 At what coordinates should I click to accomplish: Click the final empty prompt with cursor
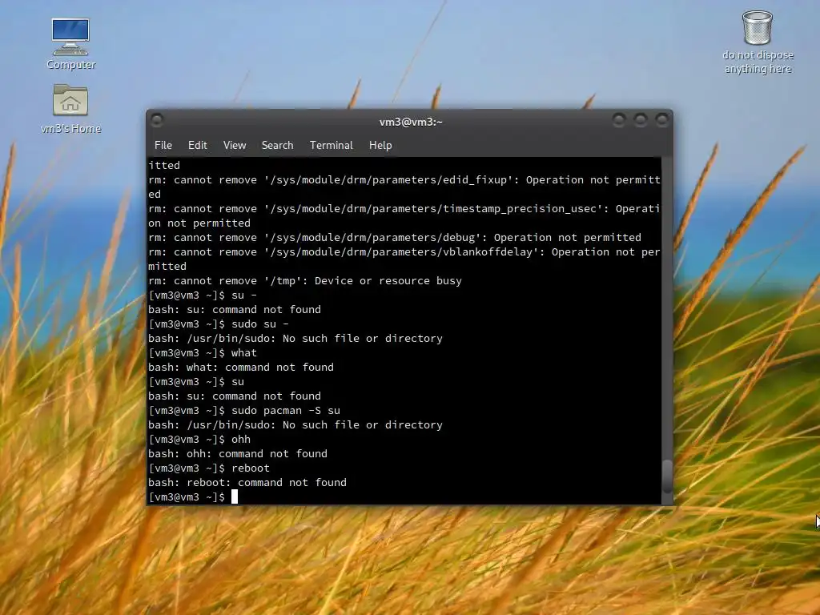[193, 496]
